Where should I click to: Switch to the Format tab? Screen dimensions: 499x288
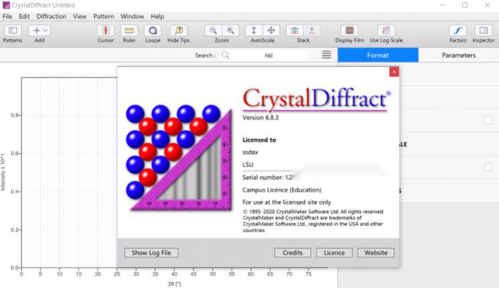pos(377,55)
